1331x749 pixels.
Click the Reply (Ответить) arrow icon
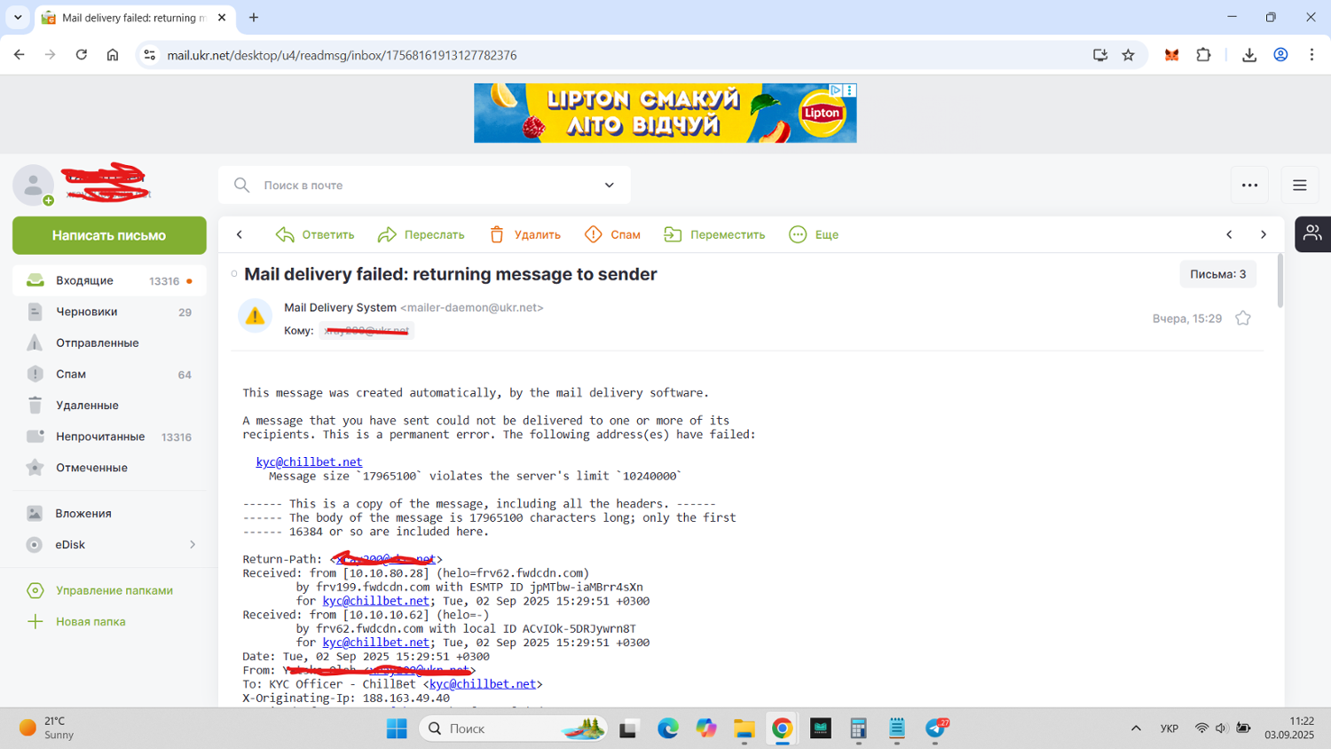(285, 234)
